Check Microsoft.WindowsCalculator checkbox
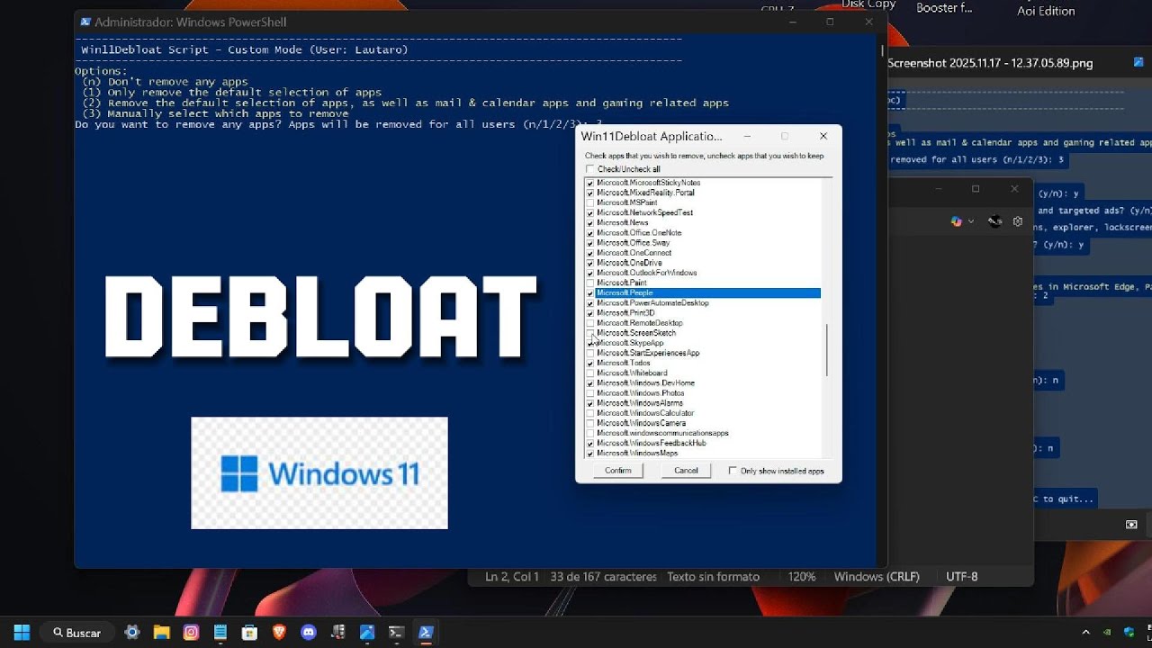The image size is (1152, 648). (590, 413)
